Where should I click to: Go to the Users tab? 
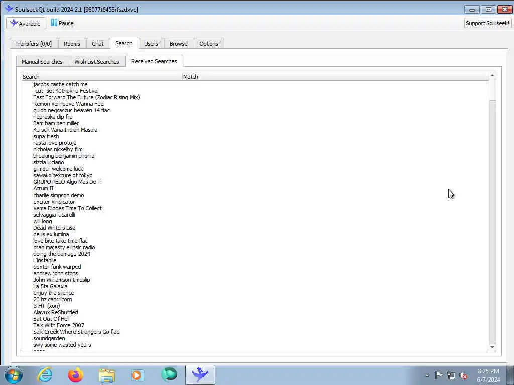click(x=151, y=44)
